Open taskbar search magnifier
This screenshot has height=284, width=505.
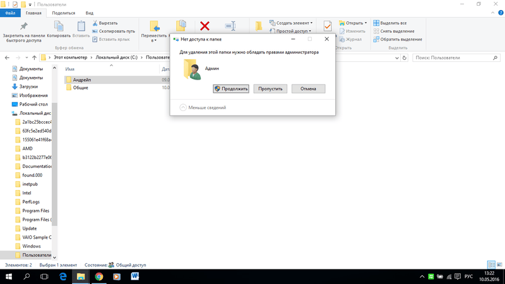(x=27, y=276)
